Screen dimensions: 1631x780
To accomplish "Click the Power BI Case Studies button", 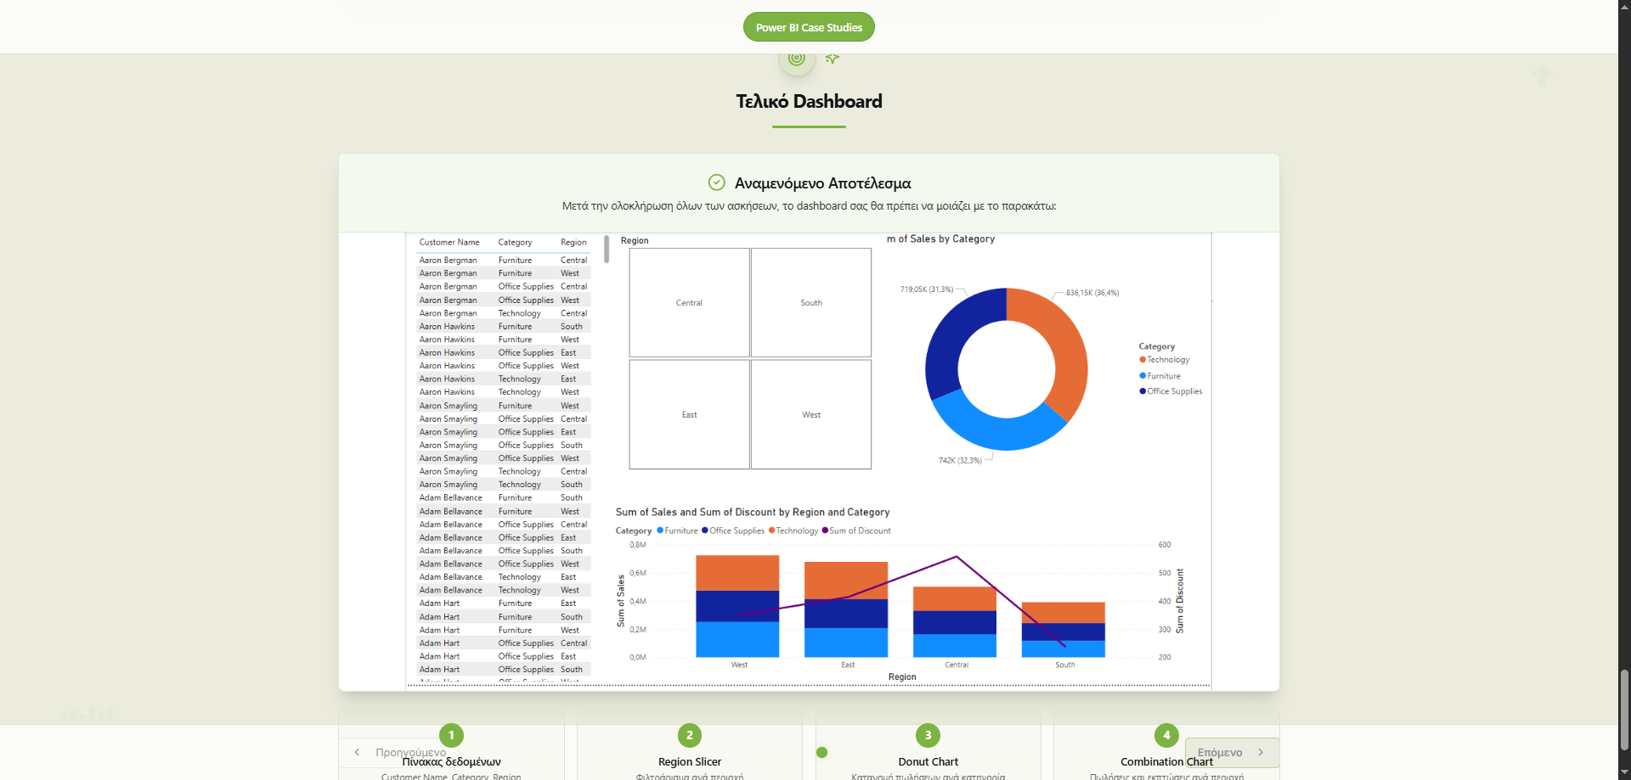I will pyautogui.click(x=808, y=26).
